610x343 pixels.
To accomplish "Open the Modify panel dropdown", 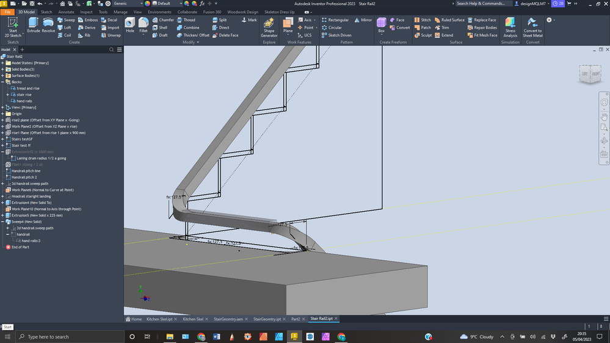I will pos(191,42).
